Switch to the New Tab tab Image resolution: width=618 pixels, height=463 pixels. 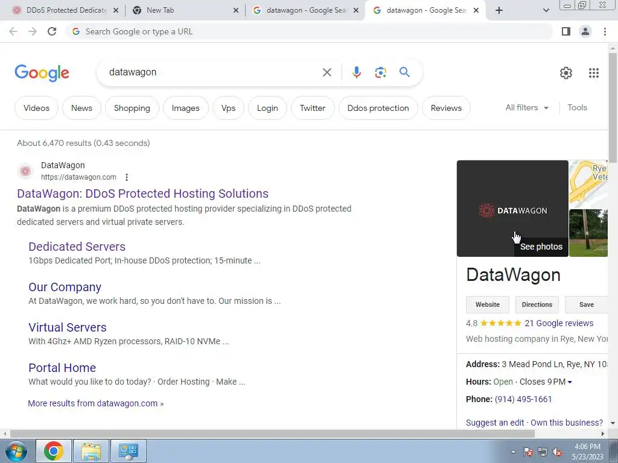pyautogui.click(x=185, y=10)
